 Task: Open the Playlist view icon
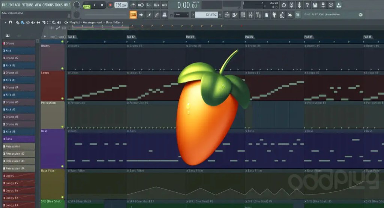[227, 15]
